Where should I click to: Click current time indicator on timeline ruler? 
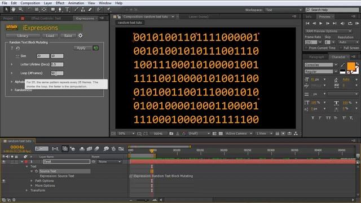[152, 151]
